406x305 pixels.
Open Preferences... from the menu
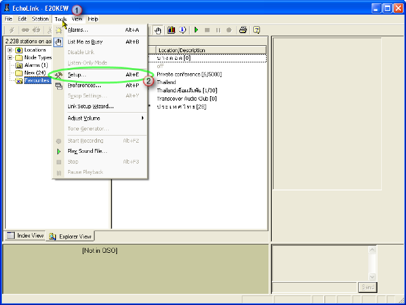coord(101,85)
